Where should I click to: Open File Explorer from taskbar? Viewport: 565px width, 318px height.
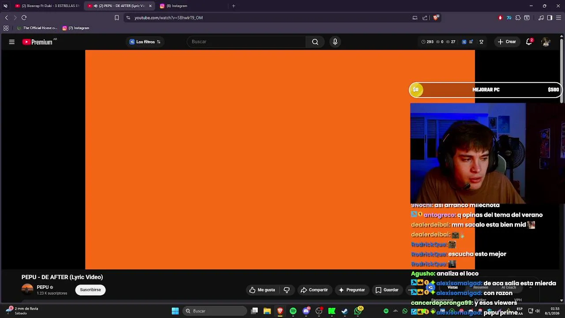point(267,311)
